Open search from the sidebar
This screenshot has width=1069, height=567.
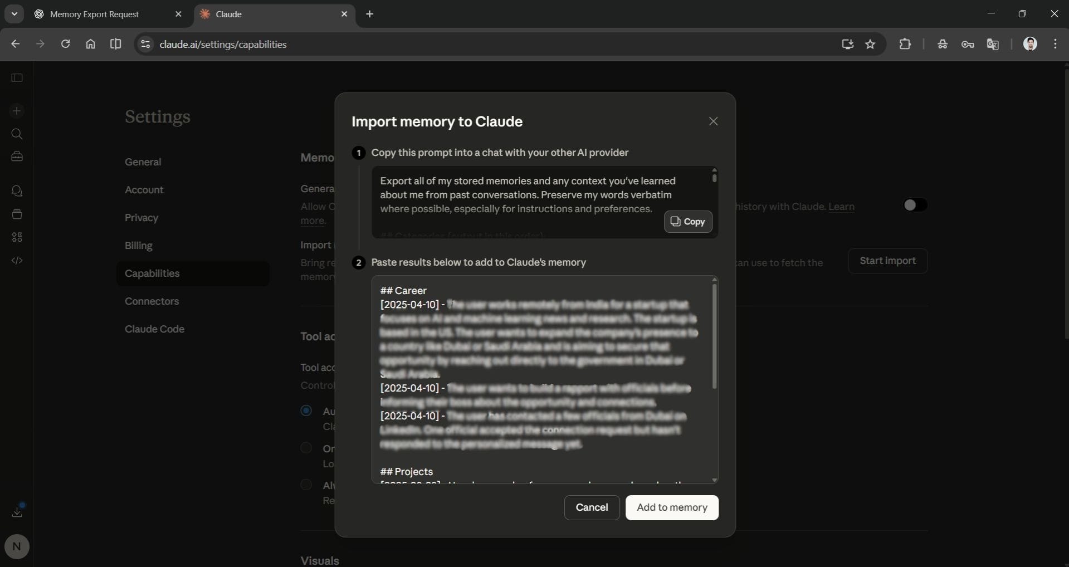[17, 134]
